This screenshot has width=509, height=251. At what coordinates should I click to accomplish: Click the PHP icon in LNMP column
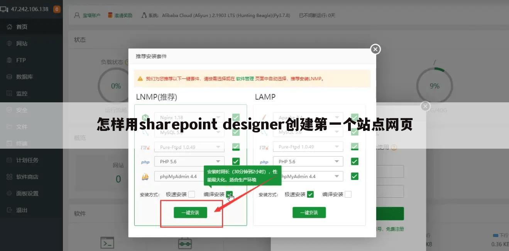click(145, 162)
